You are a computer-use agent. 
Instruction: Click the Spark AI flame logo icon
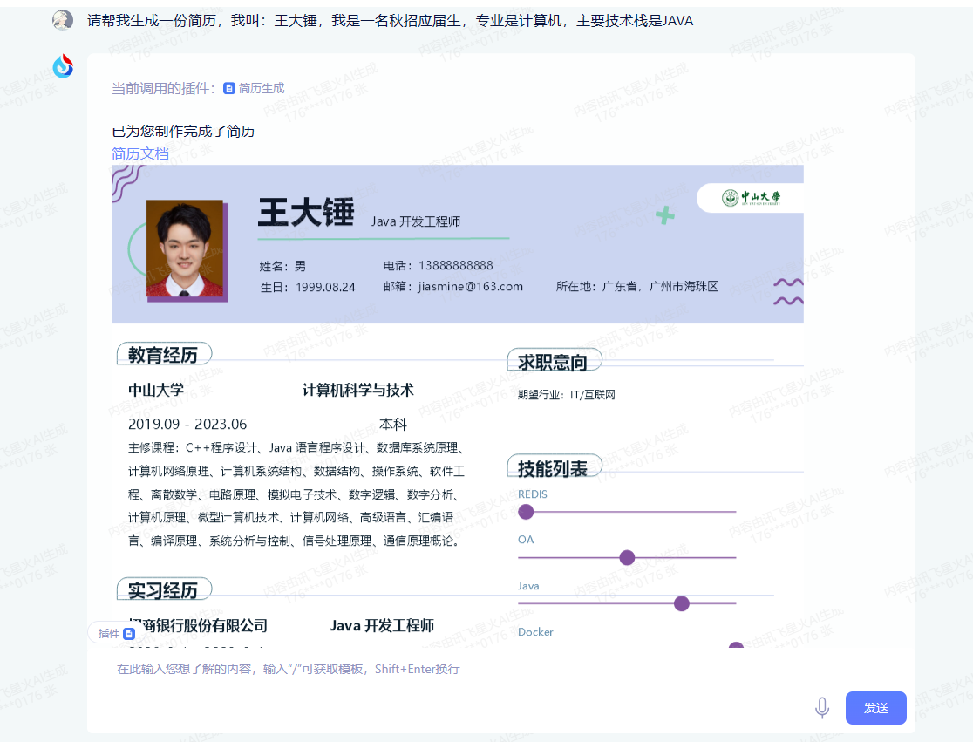pyautogui.click(x=63, y=65)
